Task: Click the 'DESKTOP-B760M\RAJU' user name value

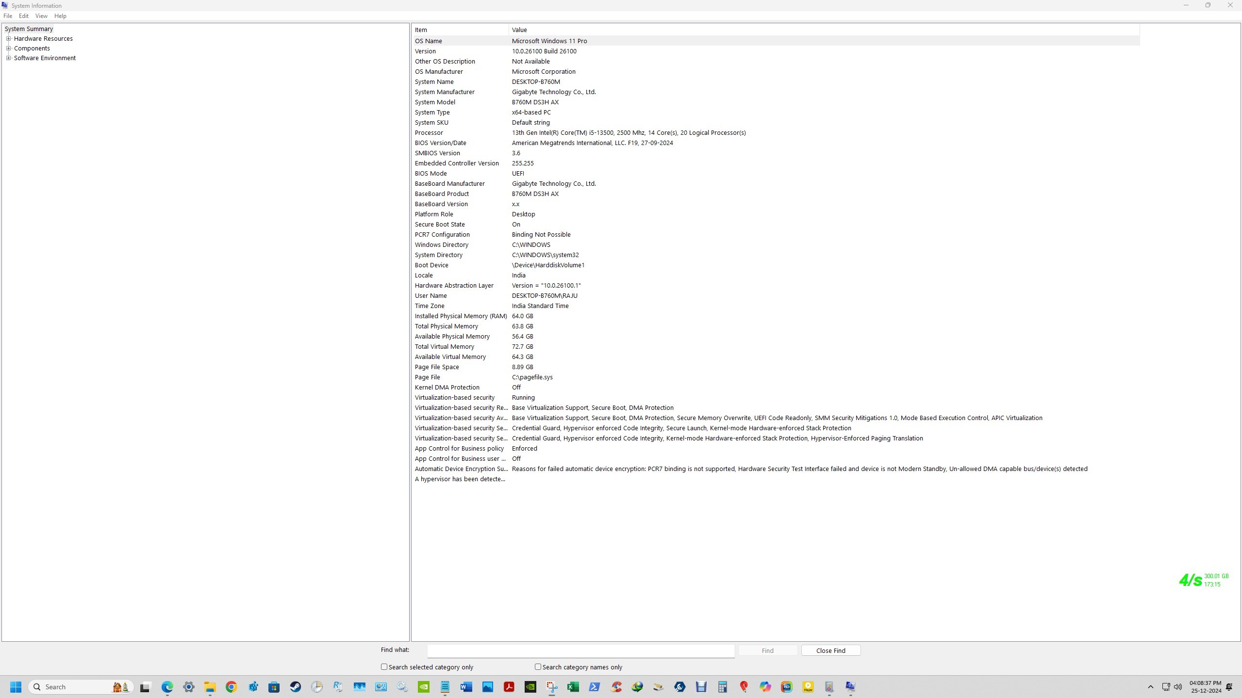Action: pyautogui.click(x=545, y=296)
